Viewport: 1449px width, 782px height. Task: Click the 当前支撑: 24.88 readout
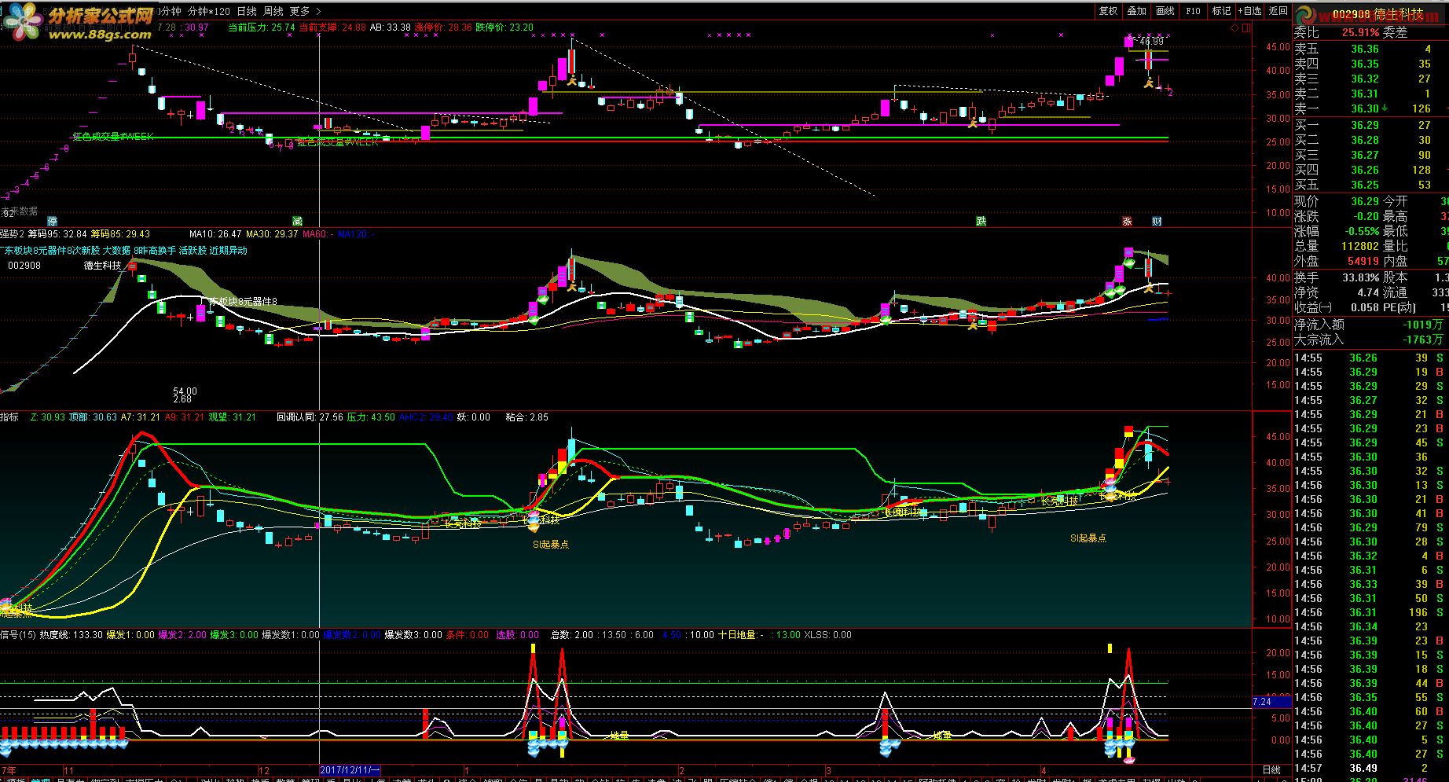[x=332, y=27]
